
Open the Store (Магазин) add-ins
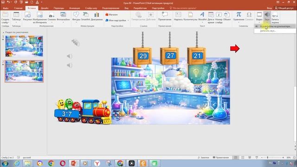tap(112, 14)
